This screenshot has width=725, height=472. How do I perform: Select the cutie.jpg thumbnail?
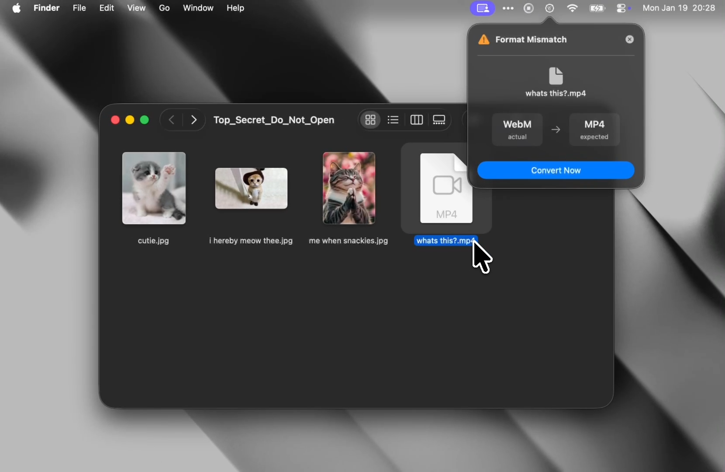[154, 188]
